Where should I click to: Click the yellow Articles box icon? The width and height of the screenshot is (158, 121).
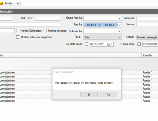click(x=2, y=3)
